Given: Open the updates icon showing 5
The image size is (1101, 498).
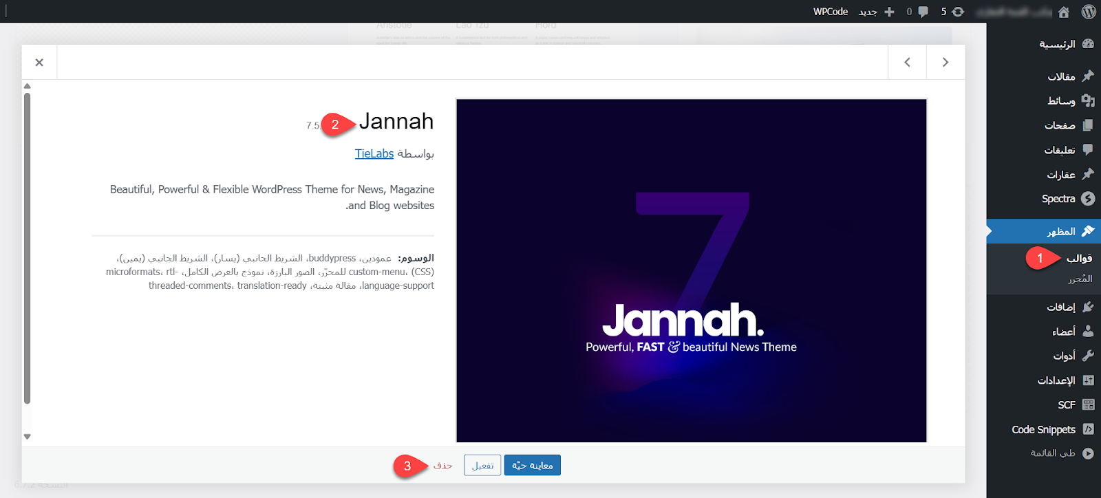Looking at the screenshot, I should [x=958, y=12].
